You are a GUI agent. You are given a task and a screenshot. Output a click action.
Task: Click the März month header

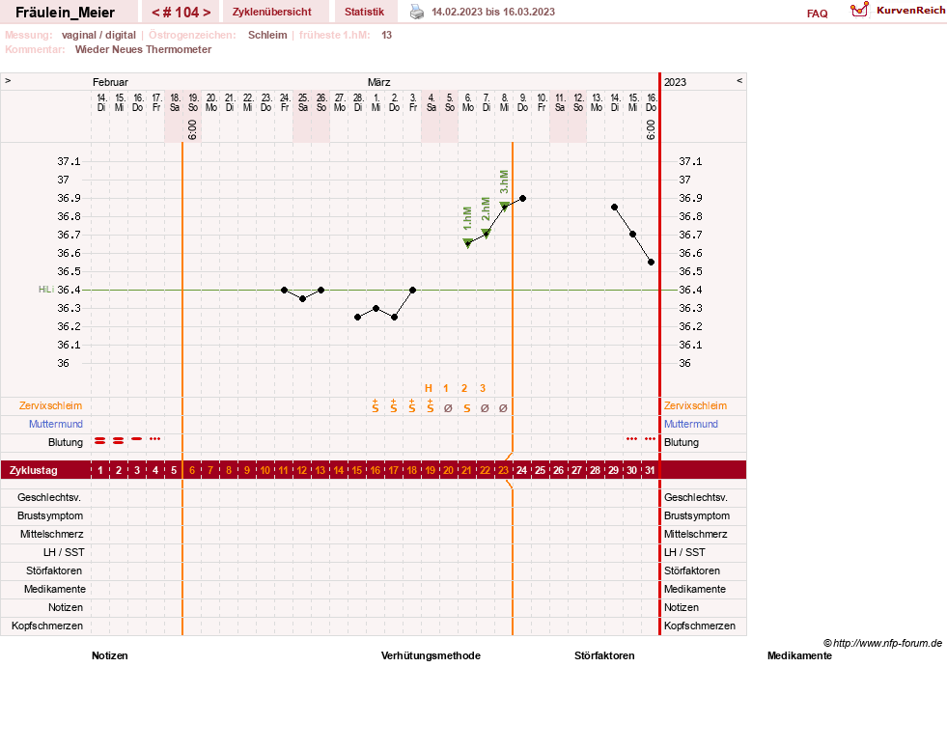[x=378, y=82]
